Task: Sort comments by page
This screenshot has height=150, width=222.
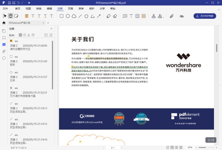Action: click(x=20, y=35)
